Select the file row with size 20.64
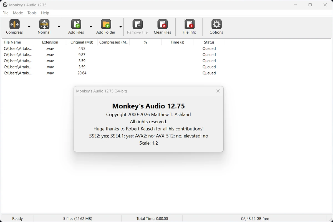This screenshot has height=222, width=333. 113,73
